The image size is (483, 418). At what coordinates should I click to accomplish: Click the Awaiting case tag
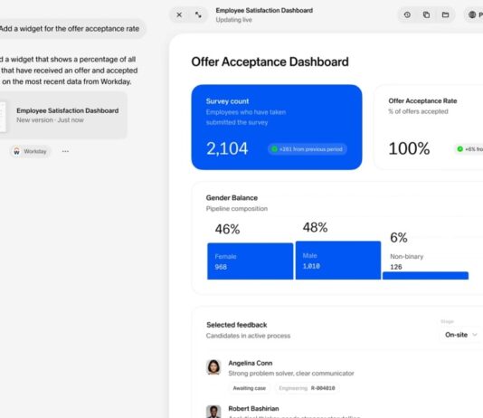(x=250, y=388)
